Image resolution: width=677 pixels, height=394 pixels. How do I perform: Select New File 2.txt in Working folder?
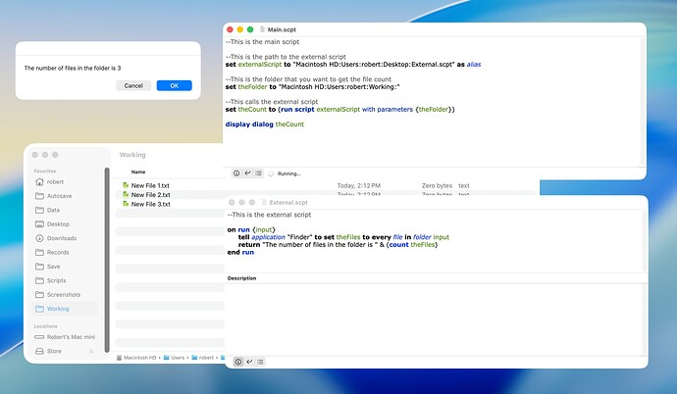coord(150,195)
